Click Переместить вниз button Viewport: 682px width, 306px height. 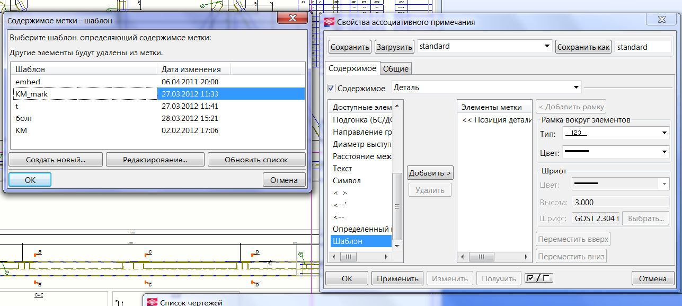[x=571, y=257]
